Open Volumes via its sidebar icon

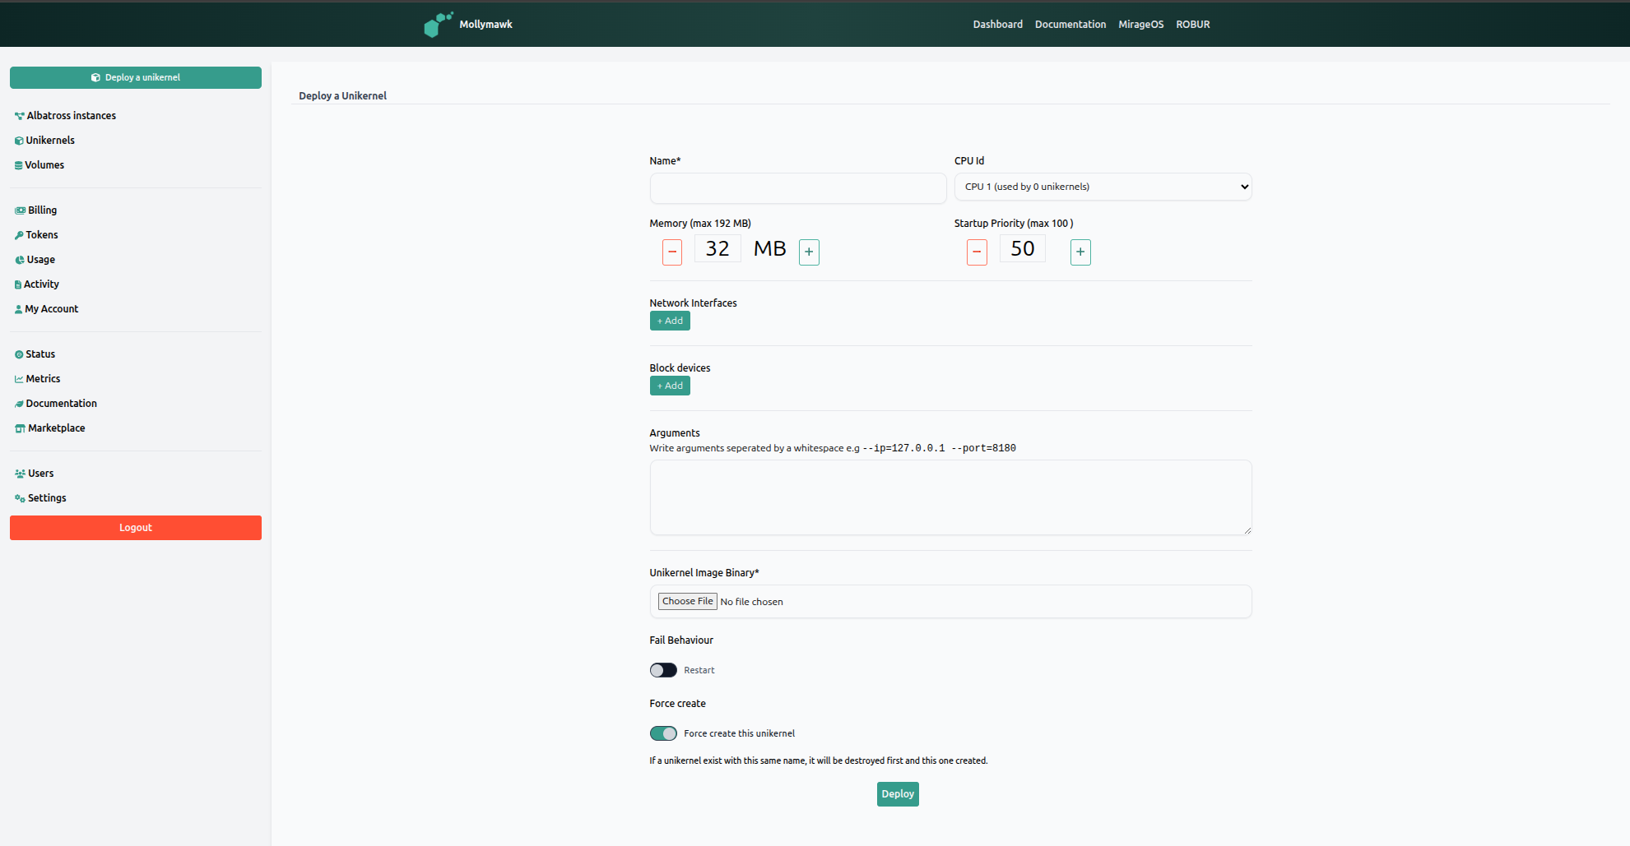(x=18, y=164)
